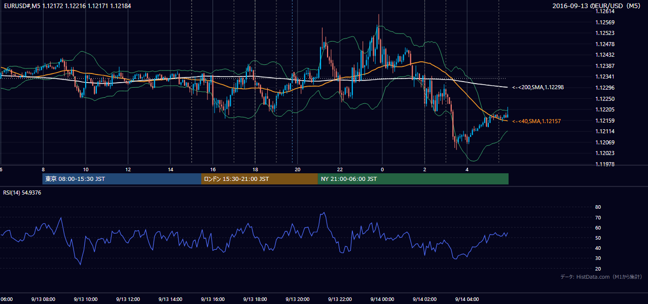
Task: Click the 9/14 02:00 bottom date label
Action: point(424,299)
